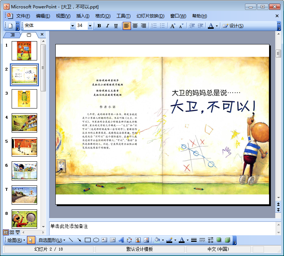Open the 视图(V) menu
This screenshot has height=256, width=284.
click(x=63, y=16)
